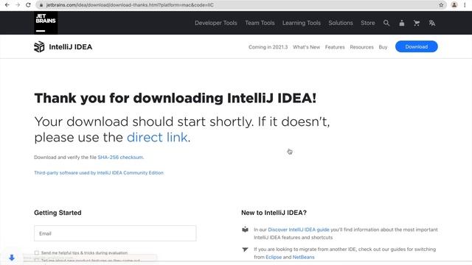
Task: Click the blue Download button
Action: [416, 46]
